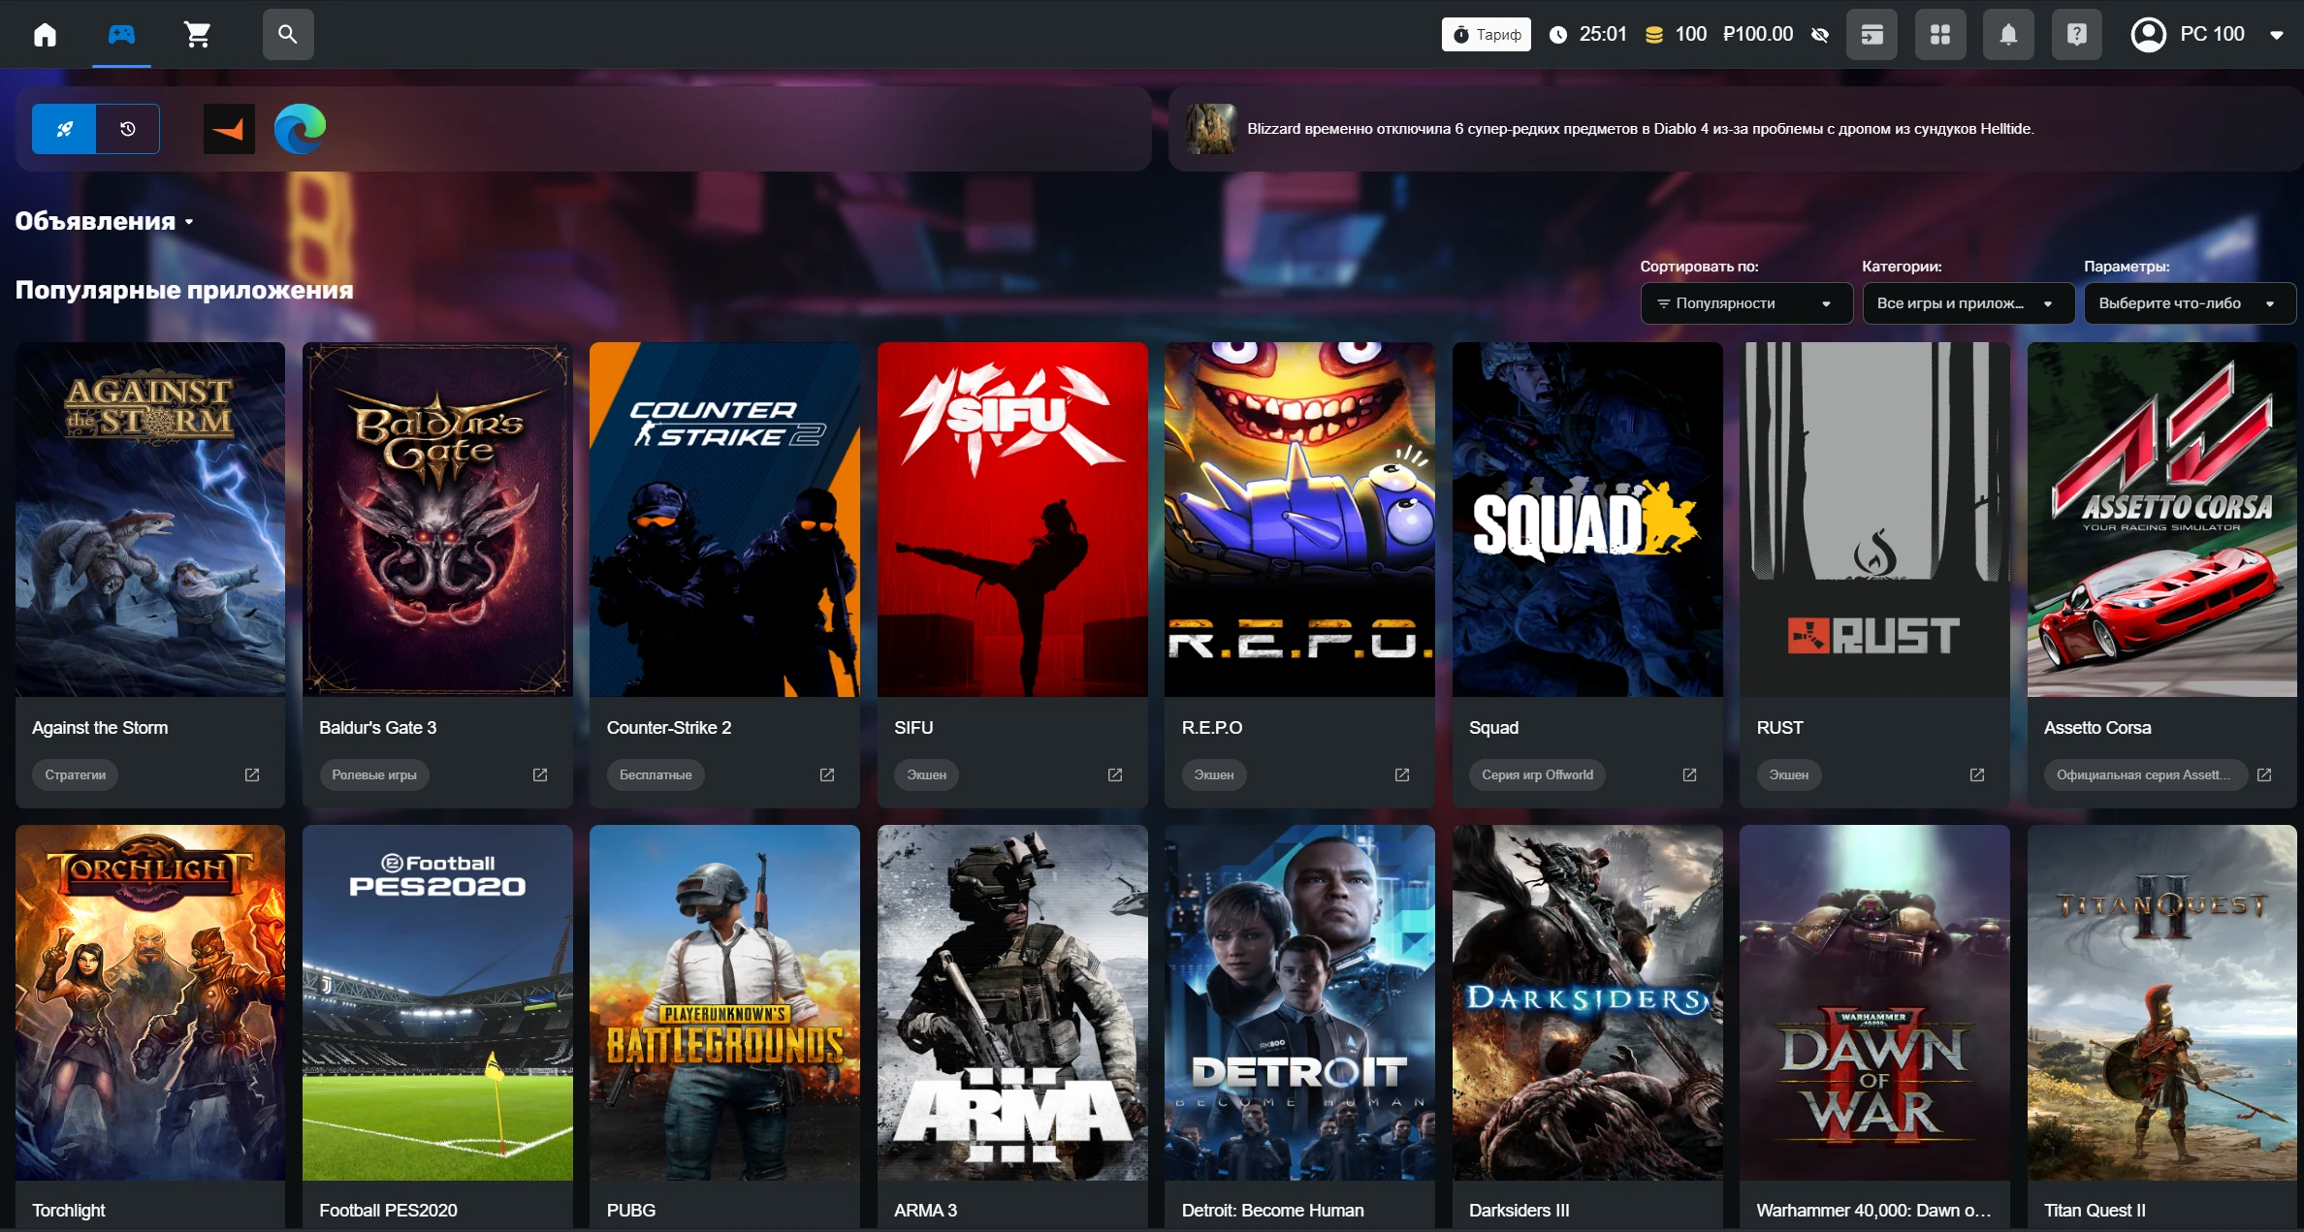Go to the Home tab icon
The image size is (2304, 1232).
click(x=45, y=35)
